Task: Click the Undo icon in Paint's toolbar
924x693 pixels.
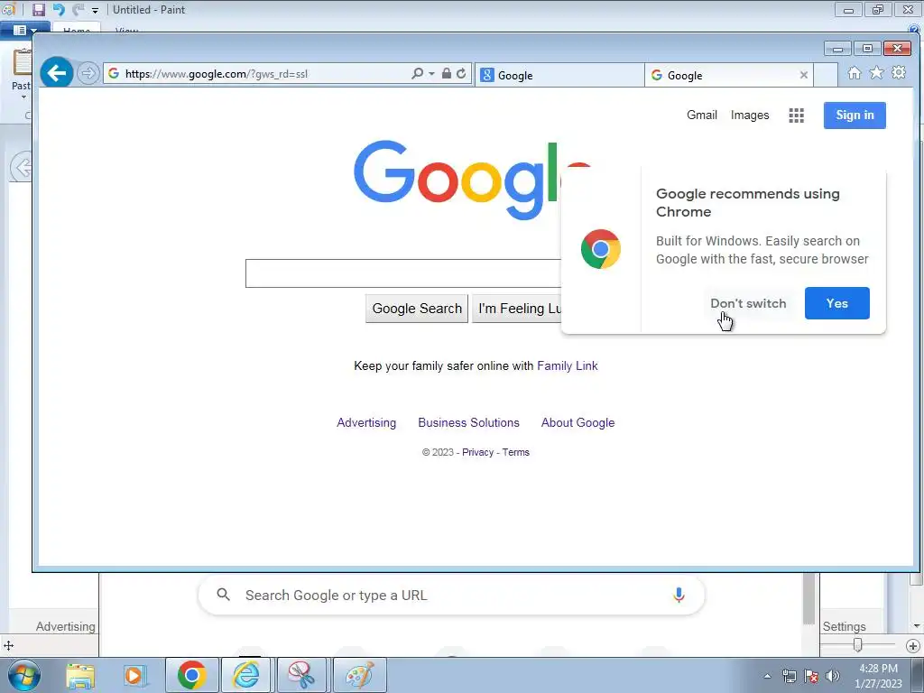Action: pyautogui.click(x=59, y=9)
